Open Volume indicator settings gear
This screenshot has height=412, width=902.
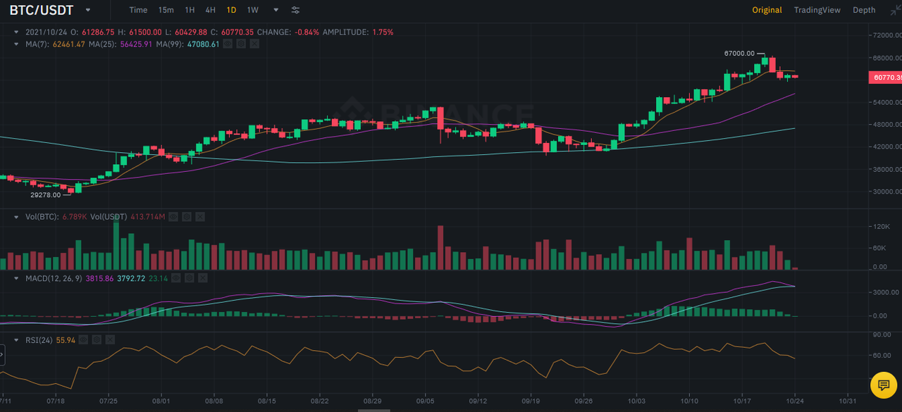187,217
